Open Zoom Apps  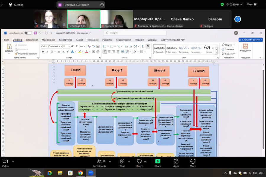click(176, 163)
